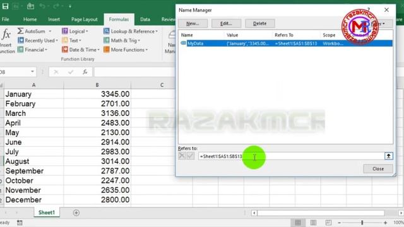Image resolution: width=404 pixels, height=227 pixels.
Task: Switch to Page Break Preview icon
Action: [328, 223]
